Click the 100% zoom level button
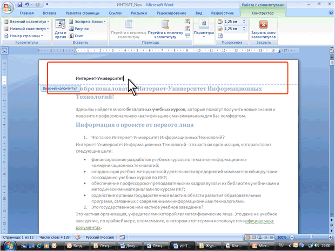Screen dimensions: 335x251 point(282,238)
